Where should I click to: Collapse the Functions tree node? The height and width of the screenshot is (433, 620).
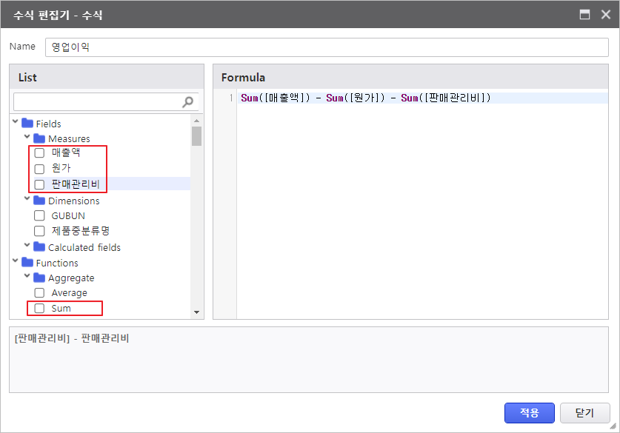[x=16, y=261]
